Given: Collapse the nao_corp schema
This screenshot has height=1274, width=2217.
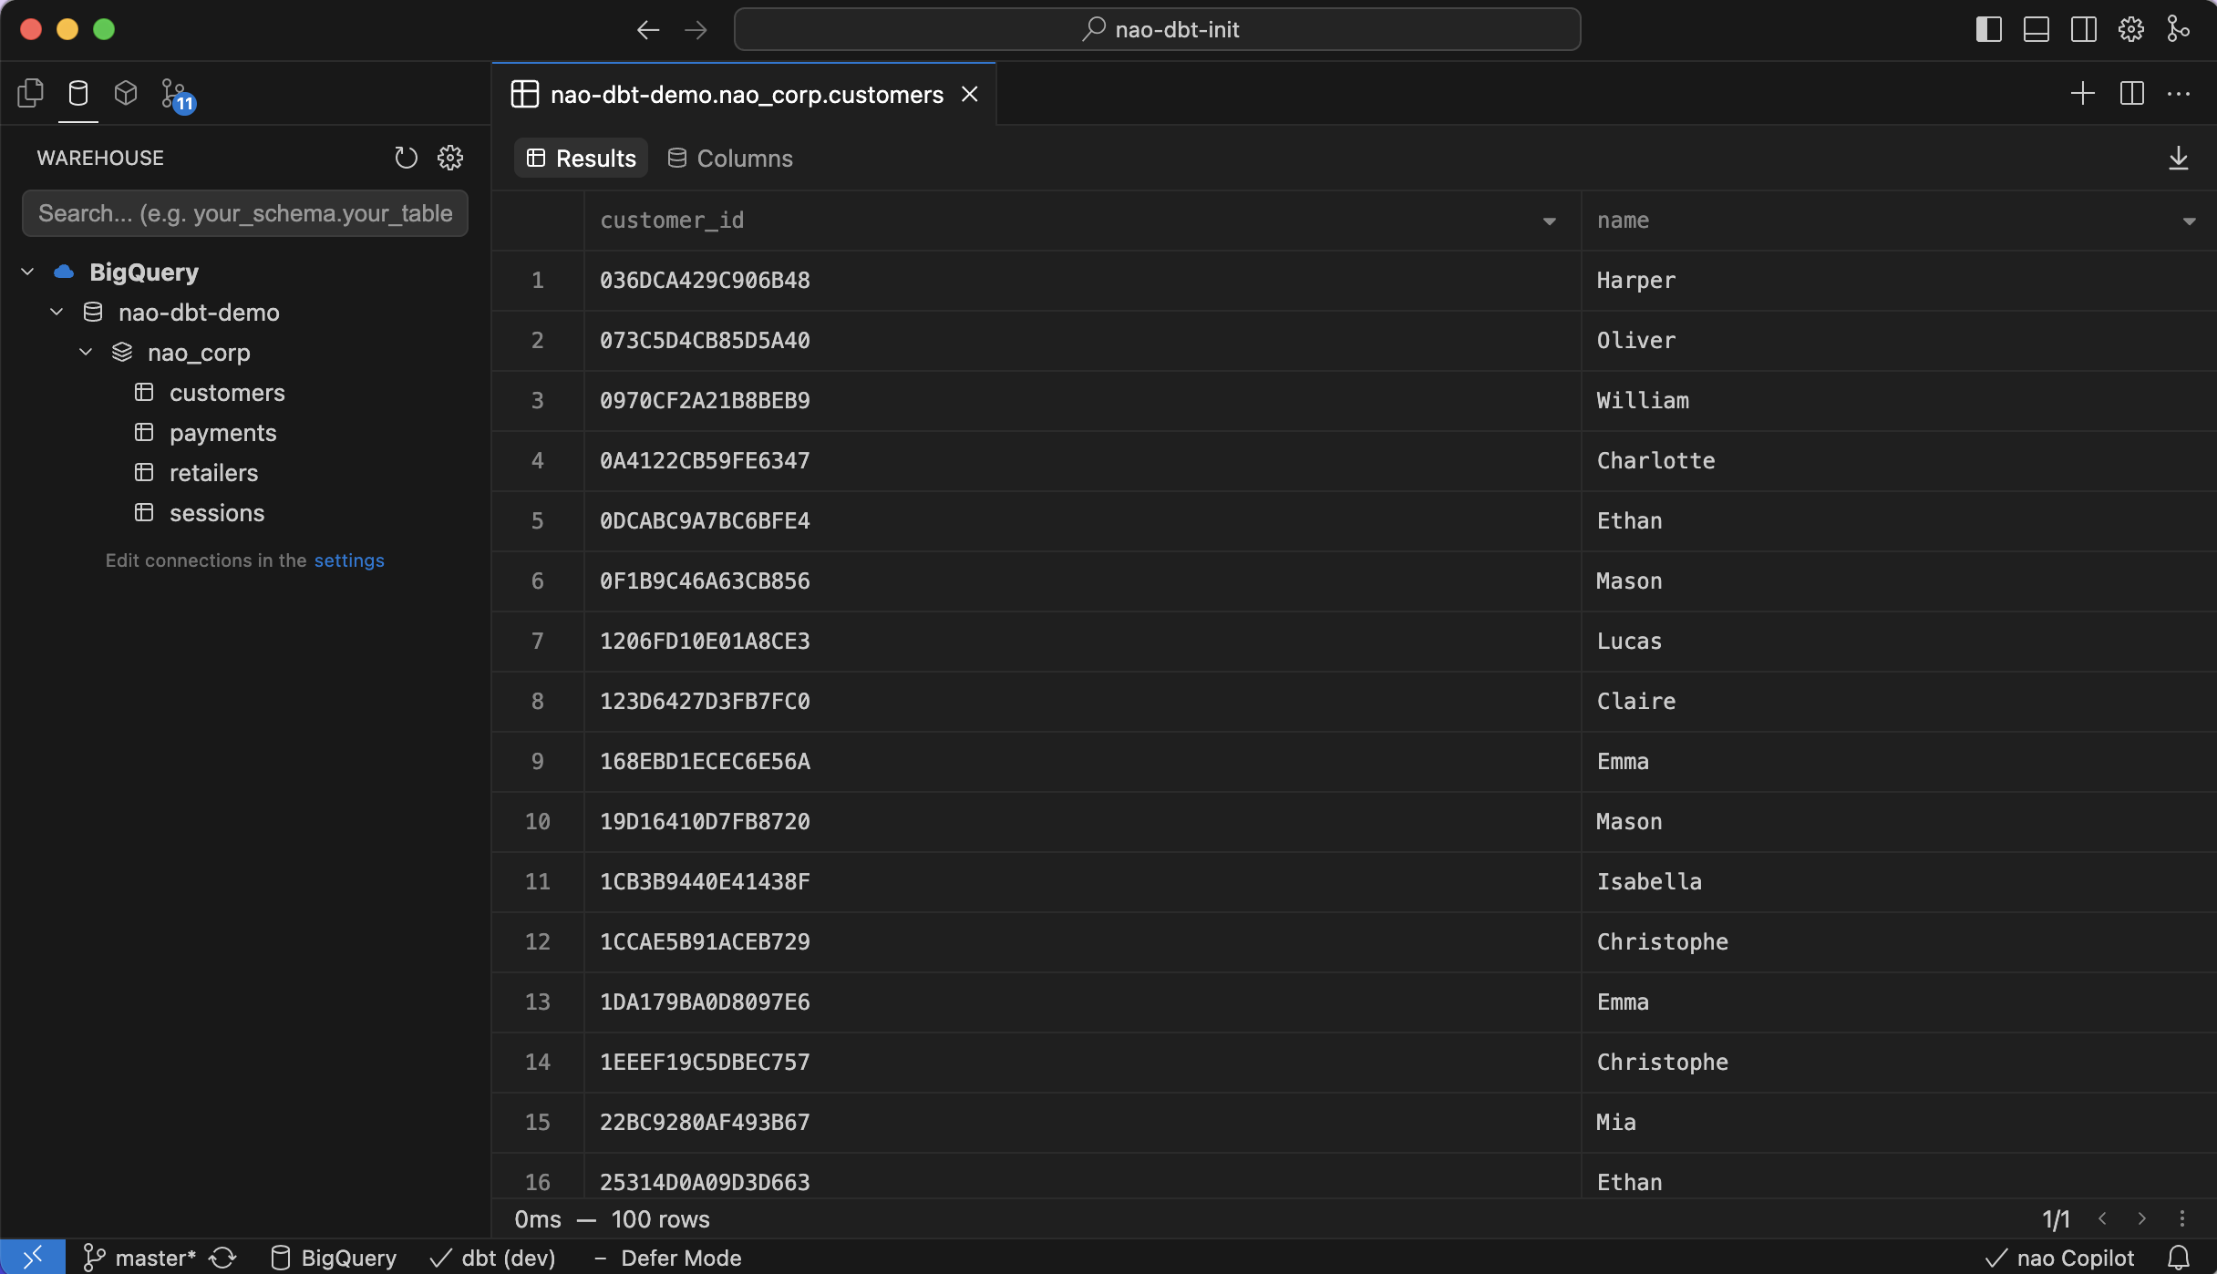Looking at the screenshot, I should point(86,352).
